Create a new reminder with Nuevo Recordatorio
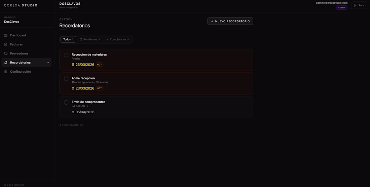The width and height of the screenshot is (370, 187). tap(230, 21)
